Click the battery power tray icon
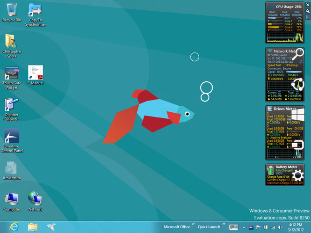The height and width of the screenshot is (233, 311). [x=266, y=227]
